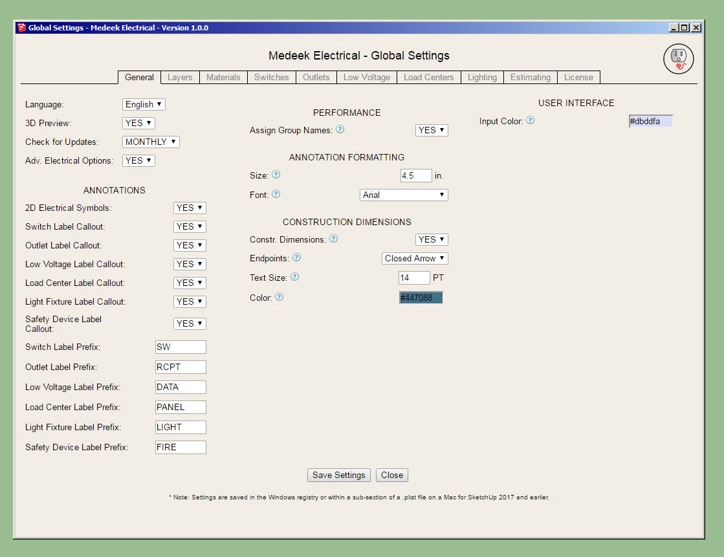
Task: Open the Font dropdown showing Arial
Action: [404, 195]
